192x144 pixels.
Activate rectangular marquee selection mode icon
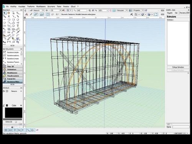pos(48,14)
